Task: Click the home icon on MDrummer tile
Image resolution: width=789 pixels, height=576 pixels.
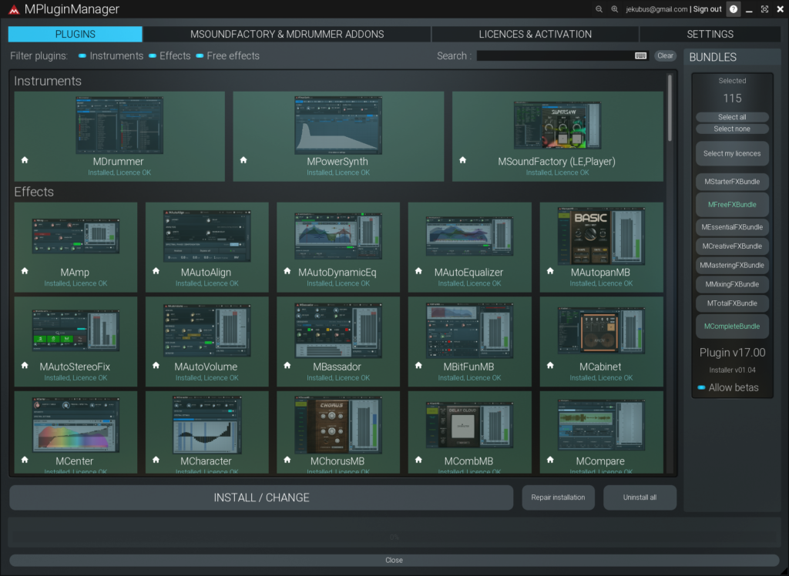Action: (x=25, y=160)
